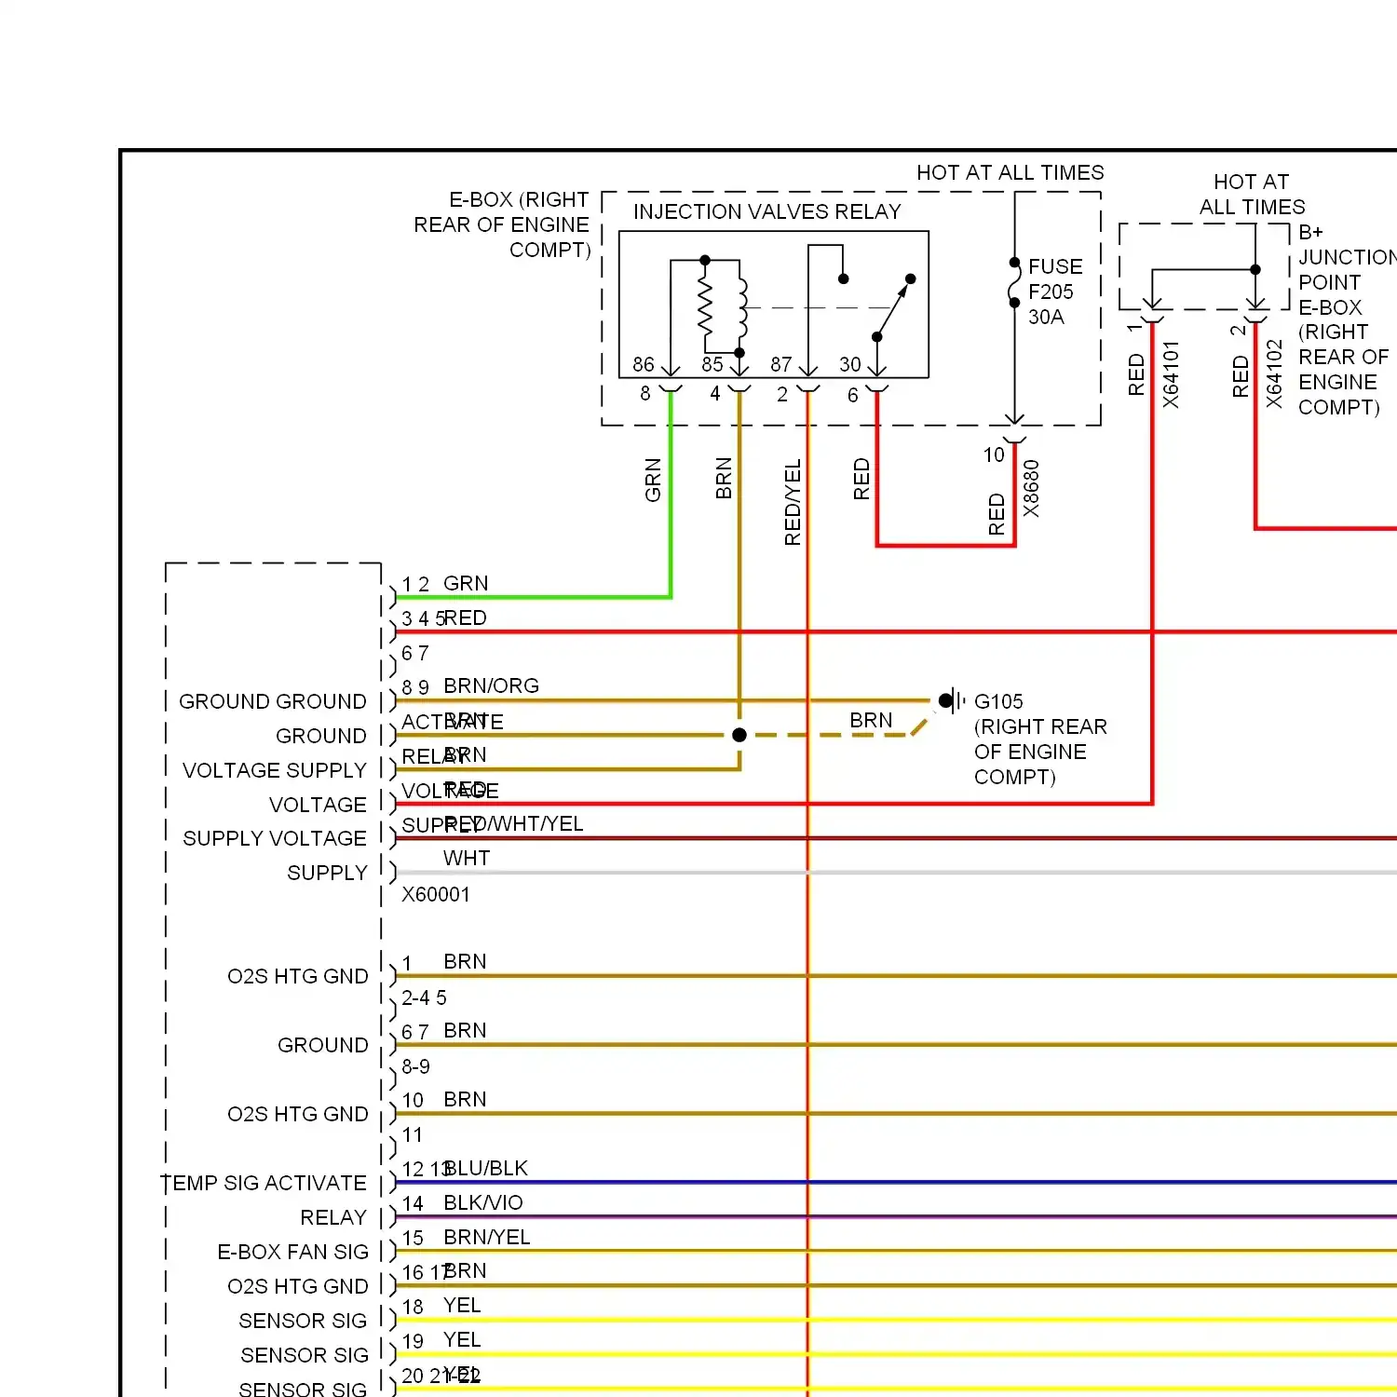The height and width of the screenshot is (1397, 1397).
Task: Click the fuse F205 symbol
Action: click(1014, 284)
